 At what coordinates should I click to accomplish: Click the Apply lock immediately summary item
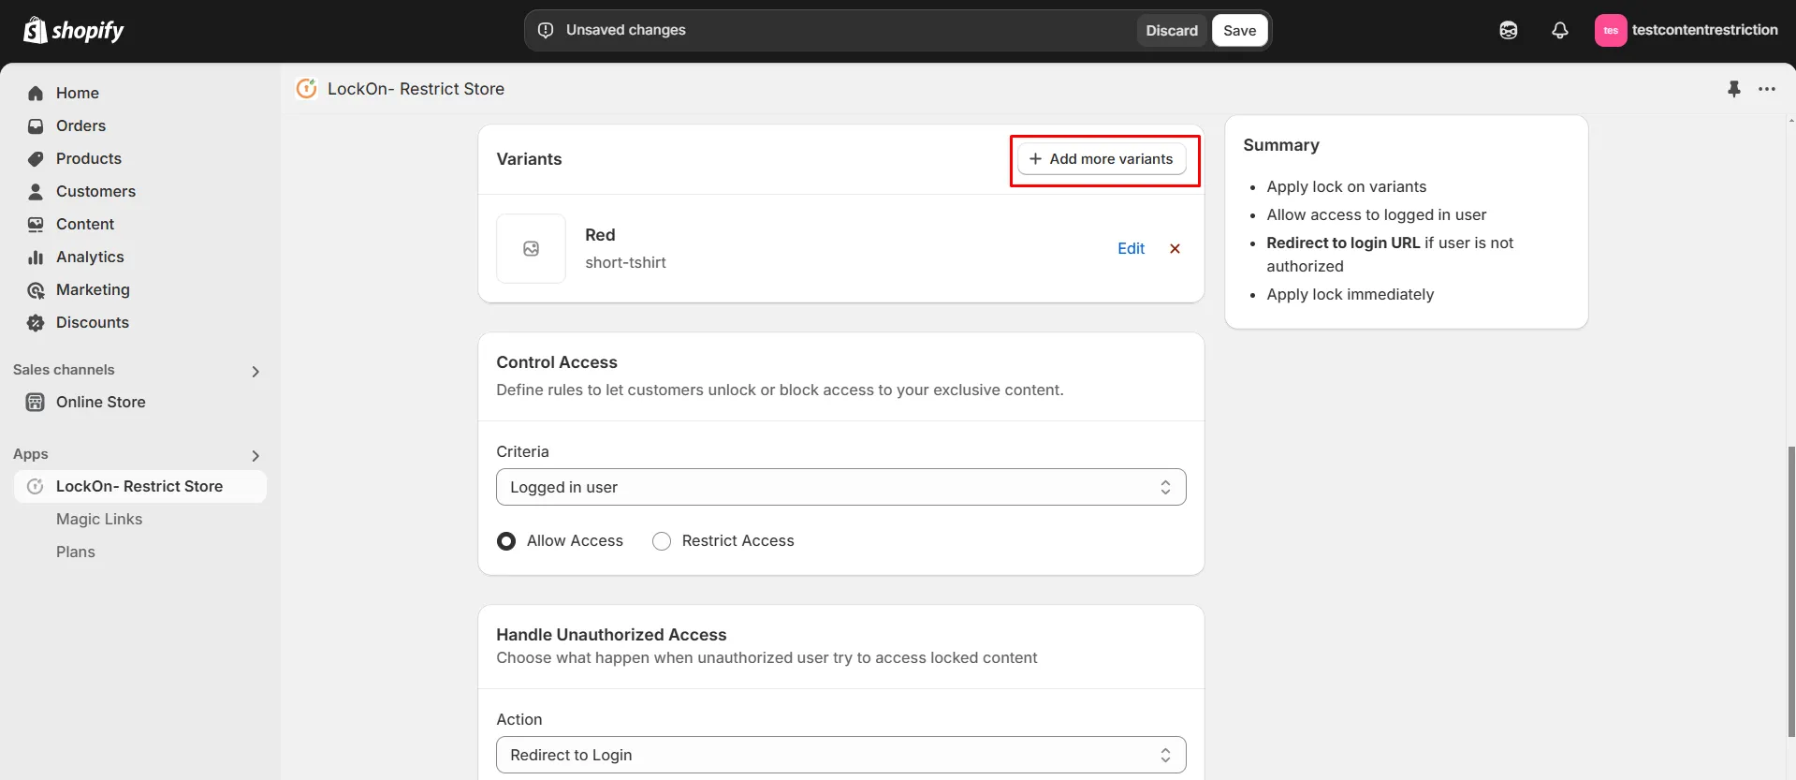[1350, 294]
